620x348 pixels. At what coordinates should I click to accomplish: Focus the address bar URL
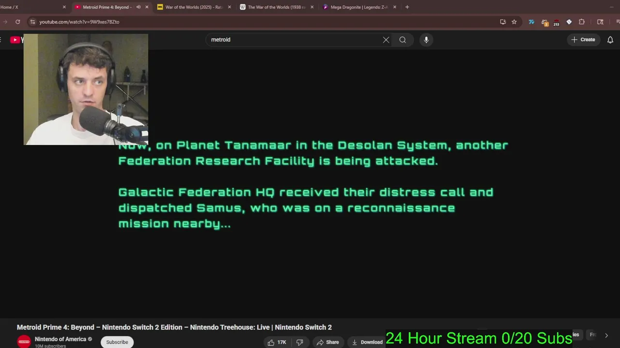(x=79, y=22)
